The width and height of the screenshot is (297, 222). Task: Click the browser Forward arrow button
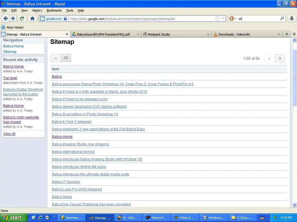tap(13, 18)
